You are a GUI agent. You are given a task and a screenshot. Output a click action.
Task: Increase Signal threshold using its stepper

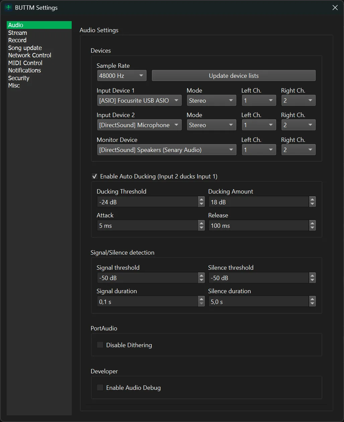[x=201, y=276]
